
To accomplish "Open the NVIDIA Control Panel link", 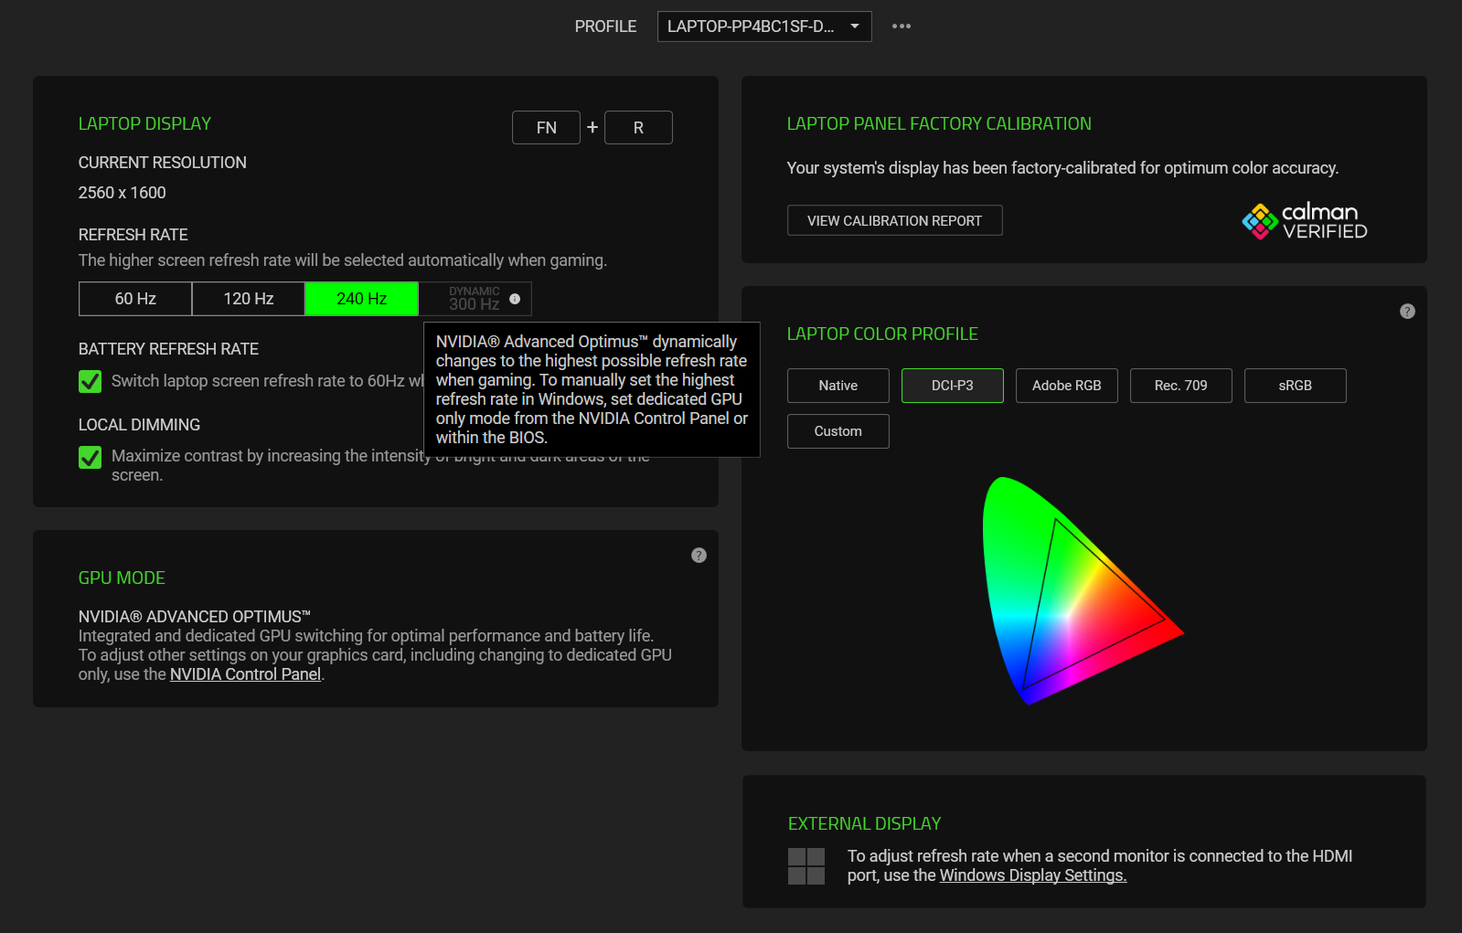I will coord(245,674).
